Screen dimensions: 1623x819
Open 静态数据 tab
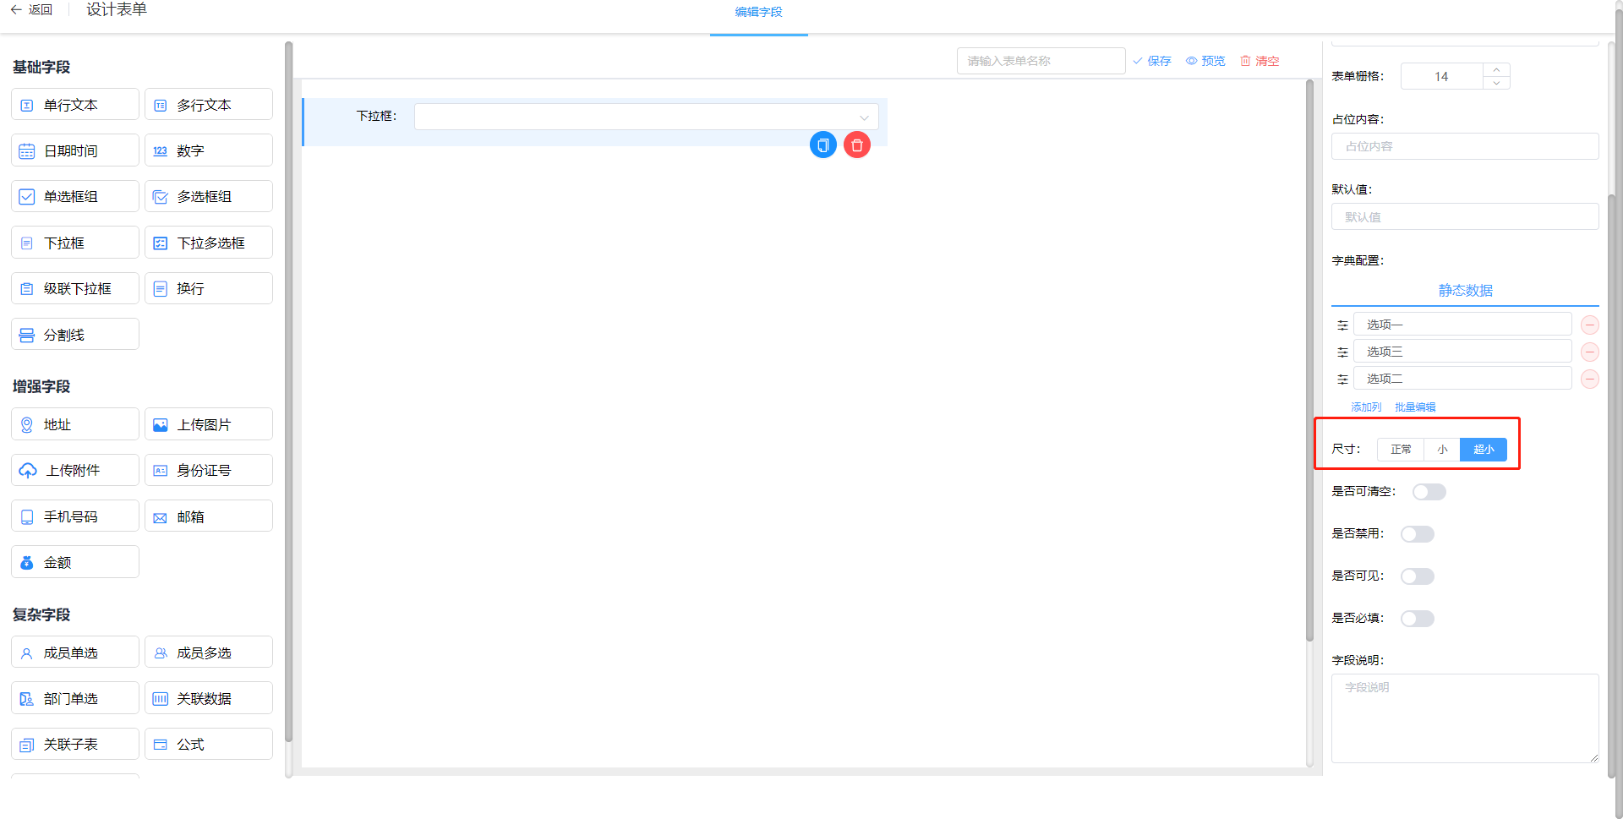pyautogui.click(x=1465, y=290)
